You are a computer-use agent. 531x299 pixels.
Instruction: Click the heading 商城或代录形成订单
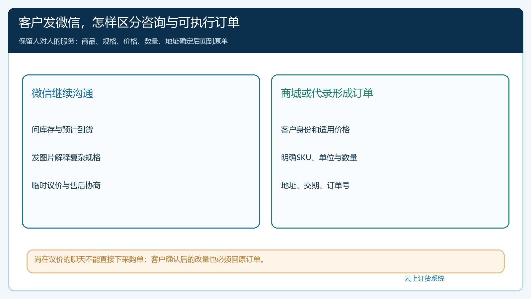click(x=327, y=93)
